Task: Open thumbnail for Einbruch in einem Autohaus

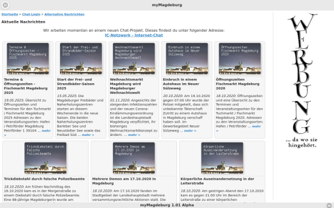Action: pyautogui.click(x=187, y=59)
